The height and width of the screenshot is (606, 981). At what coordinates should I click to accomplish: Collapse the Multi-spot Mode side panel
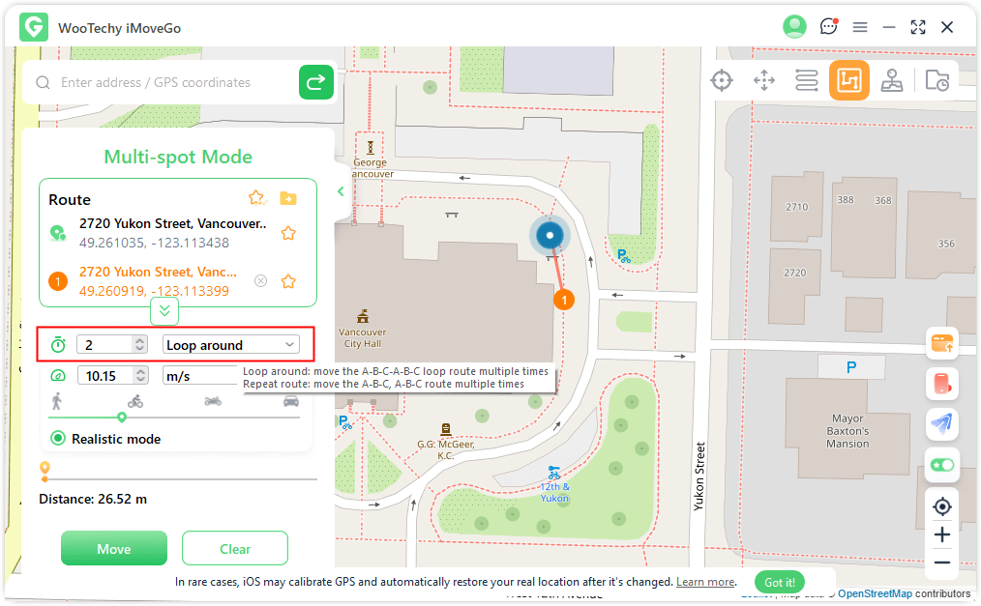coord(341,191)
